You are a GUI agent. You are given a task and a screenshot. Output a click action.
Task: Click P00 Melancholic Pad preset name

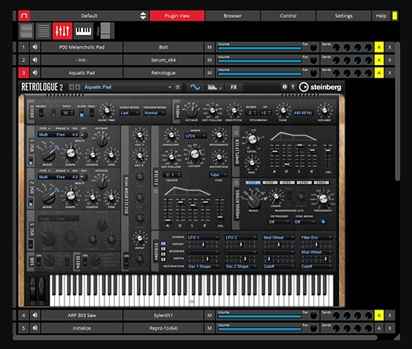pos(82,47)
